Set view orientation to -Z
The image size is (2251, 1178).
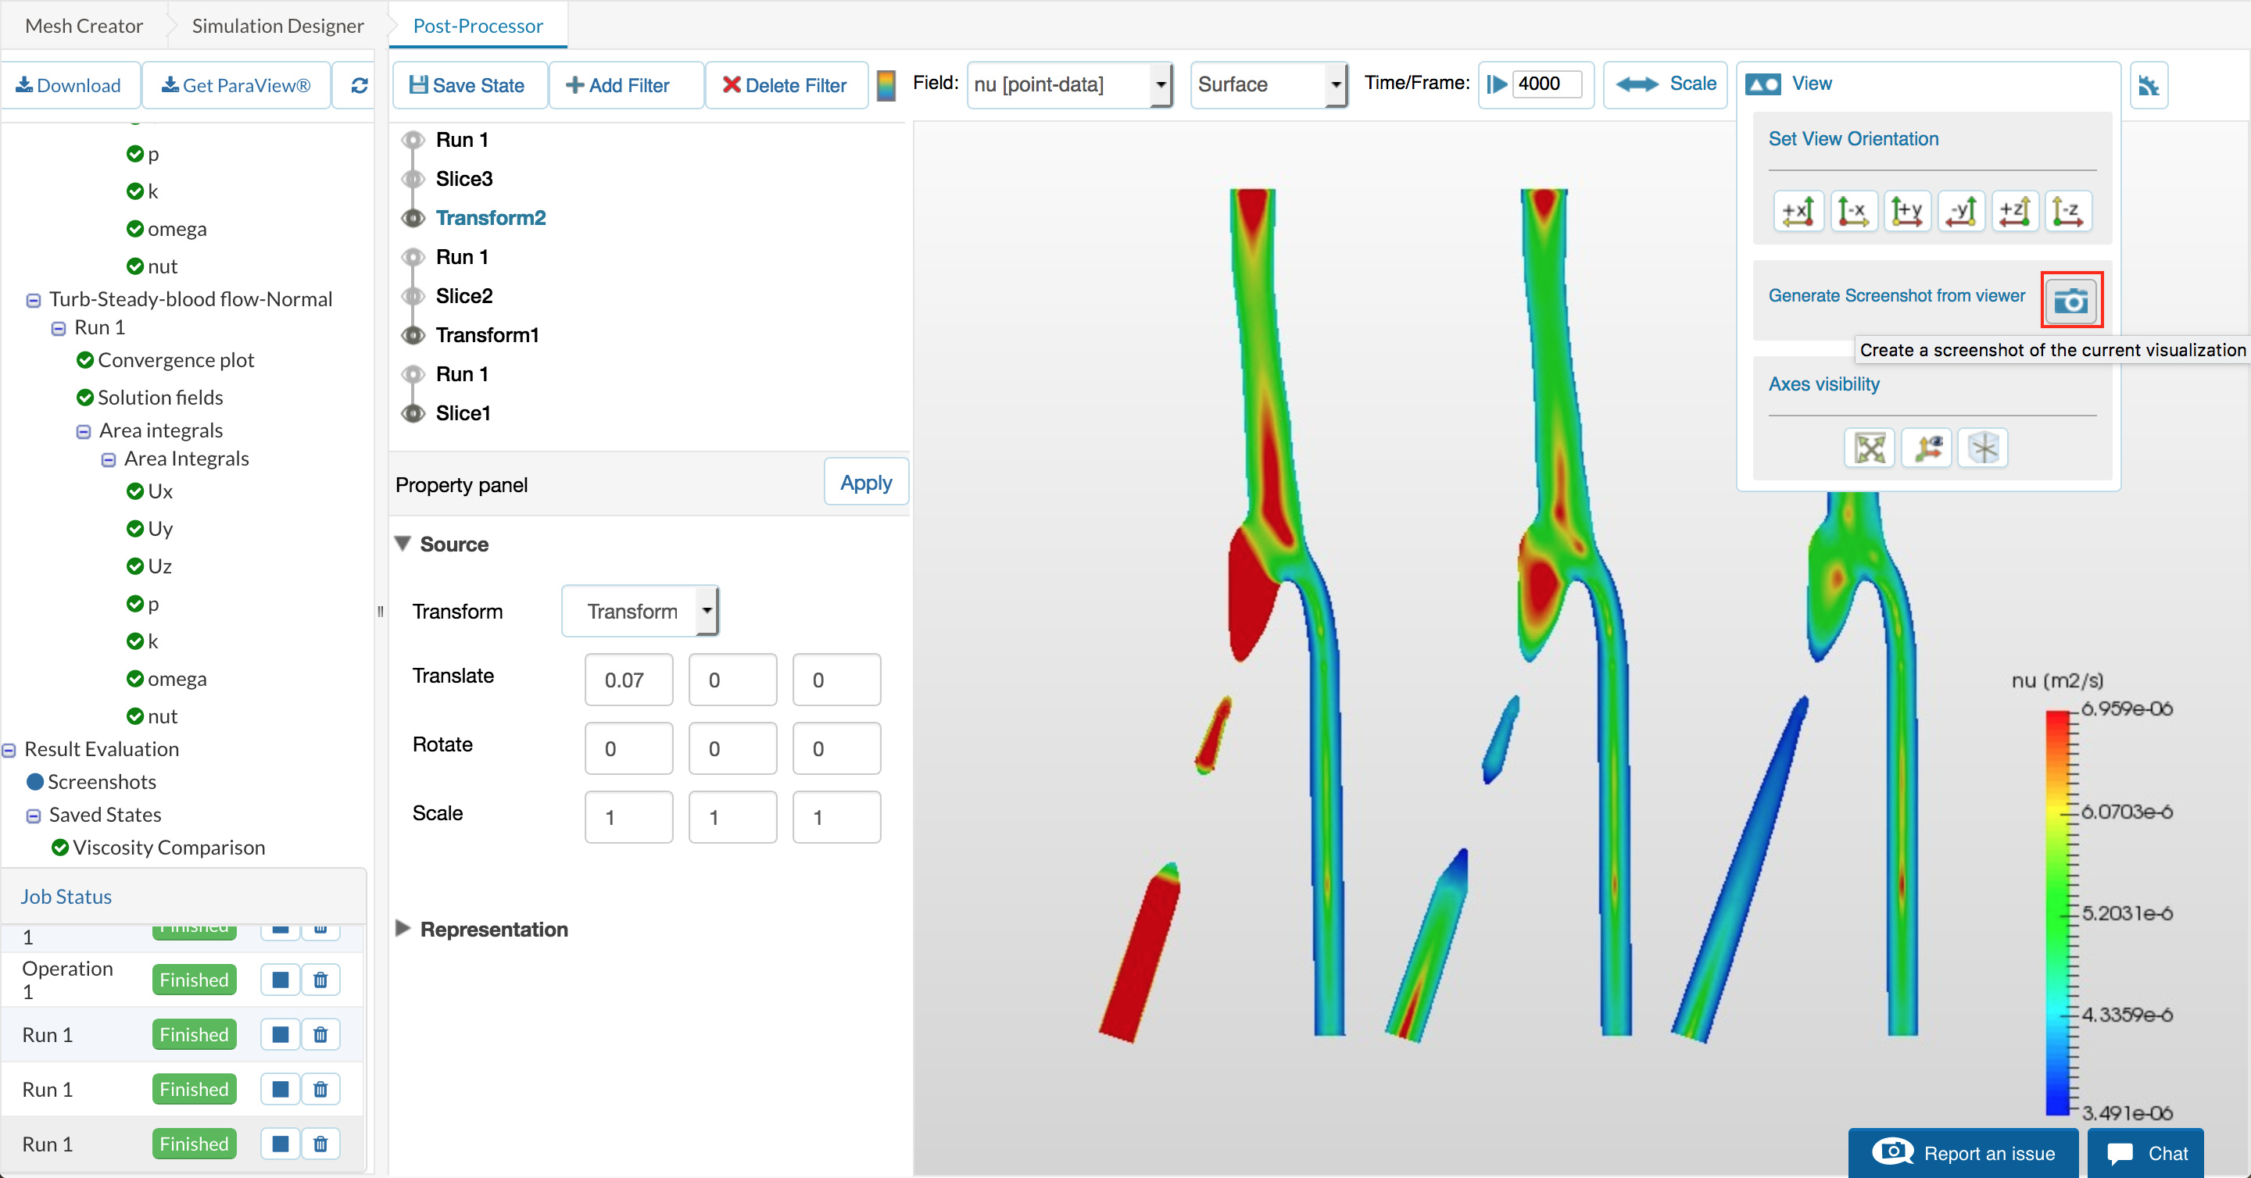2067,210
